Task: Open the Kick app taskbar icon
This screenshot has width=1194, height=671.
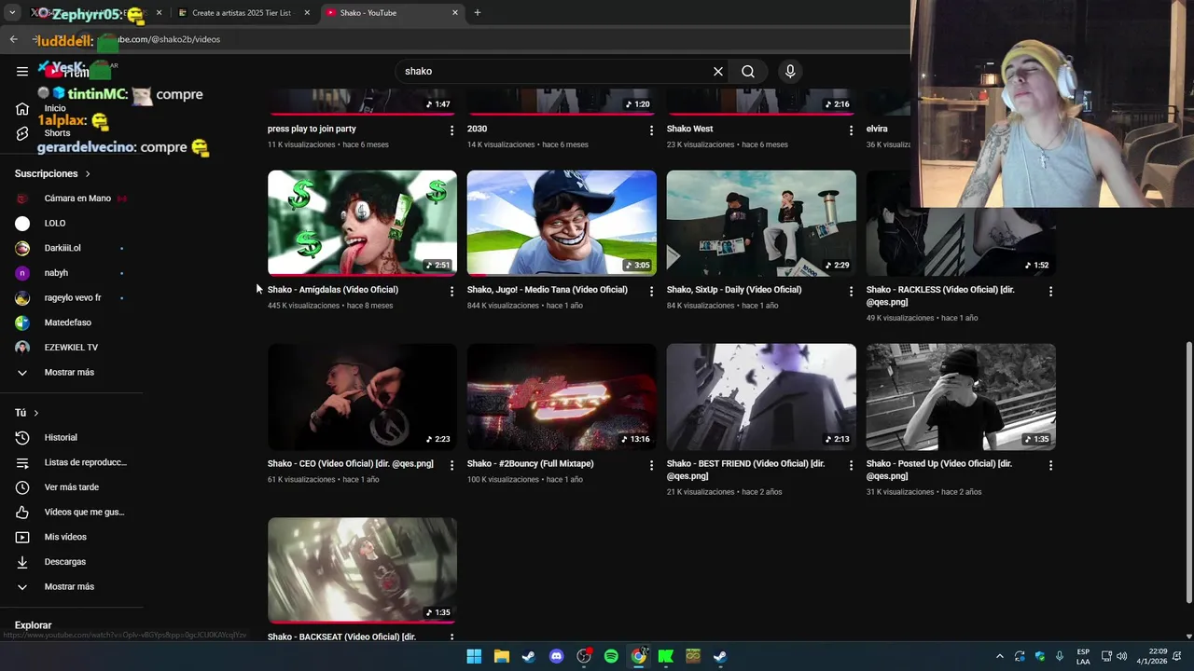Action: click(x=666, y=656)
